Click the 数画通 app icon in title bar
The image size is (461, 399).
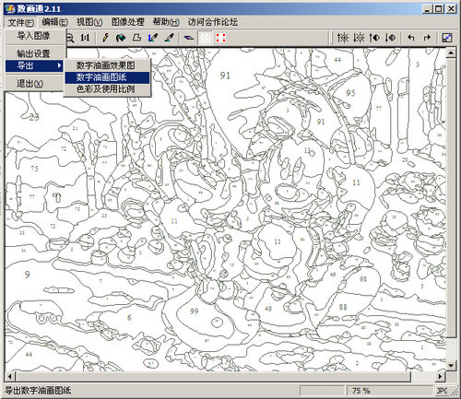pos(10,8)
